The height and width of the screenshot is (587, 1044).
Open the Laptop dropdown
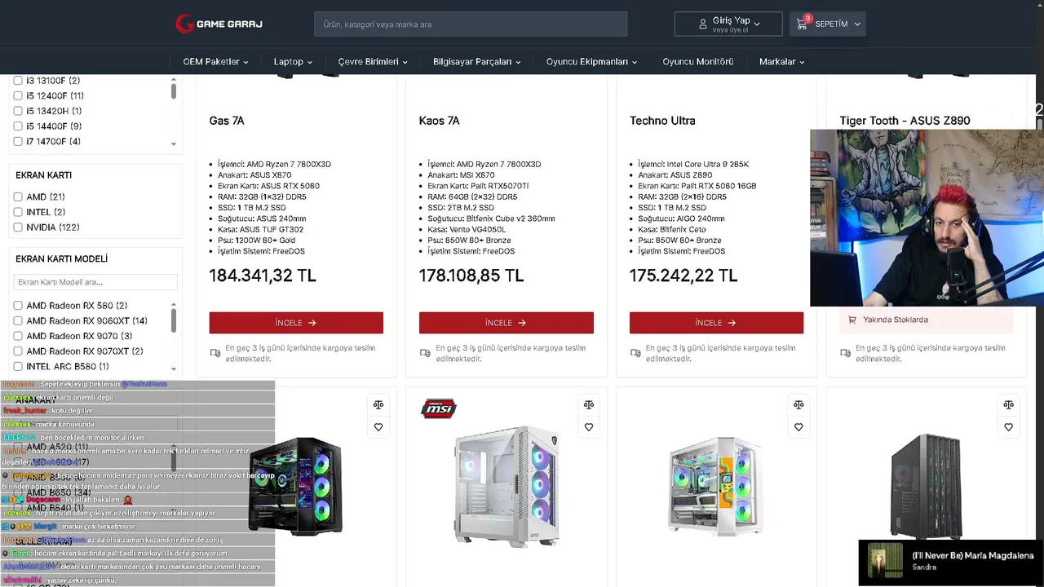293,62
